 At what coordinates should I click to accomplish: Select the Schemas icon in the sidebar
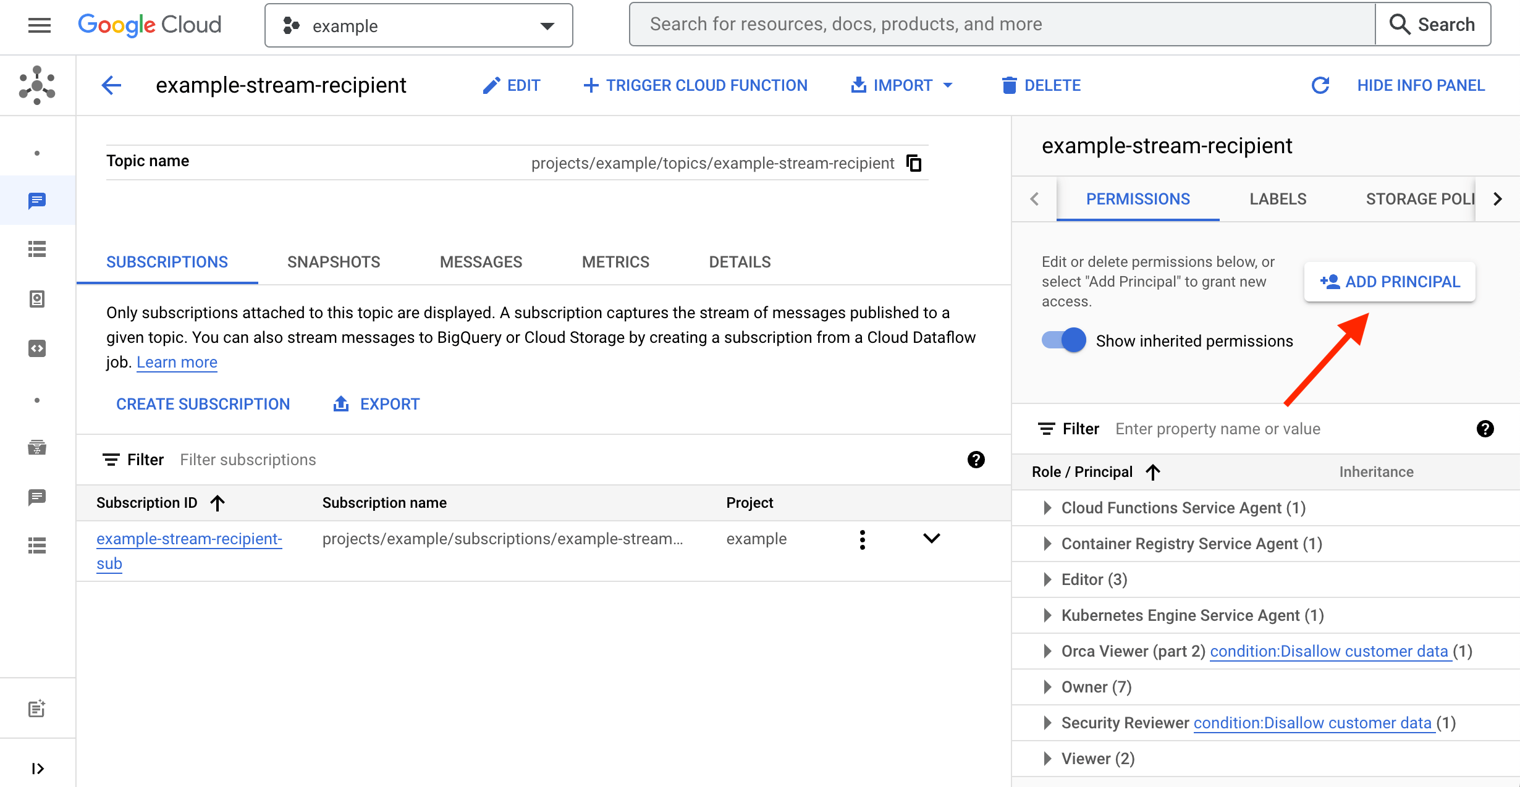[x=38, y=348]
